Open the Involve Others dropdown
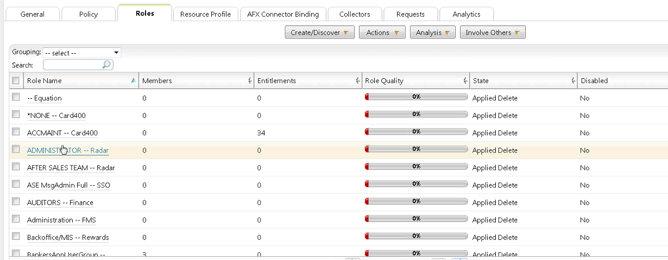Screen dimensions: 668x260 coord(492,33)
